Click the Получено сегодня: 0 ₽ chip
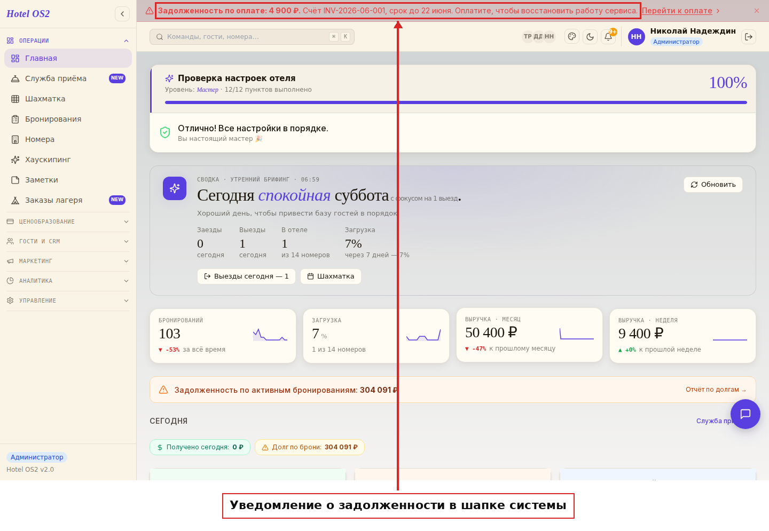 (200, 447)
